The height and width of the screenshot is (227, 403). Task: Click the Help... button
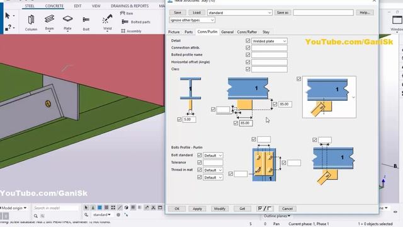tap(365, 13)
